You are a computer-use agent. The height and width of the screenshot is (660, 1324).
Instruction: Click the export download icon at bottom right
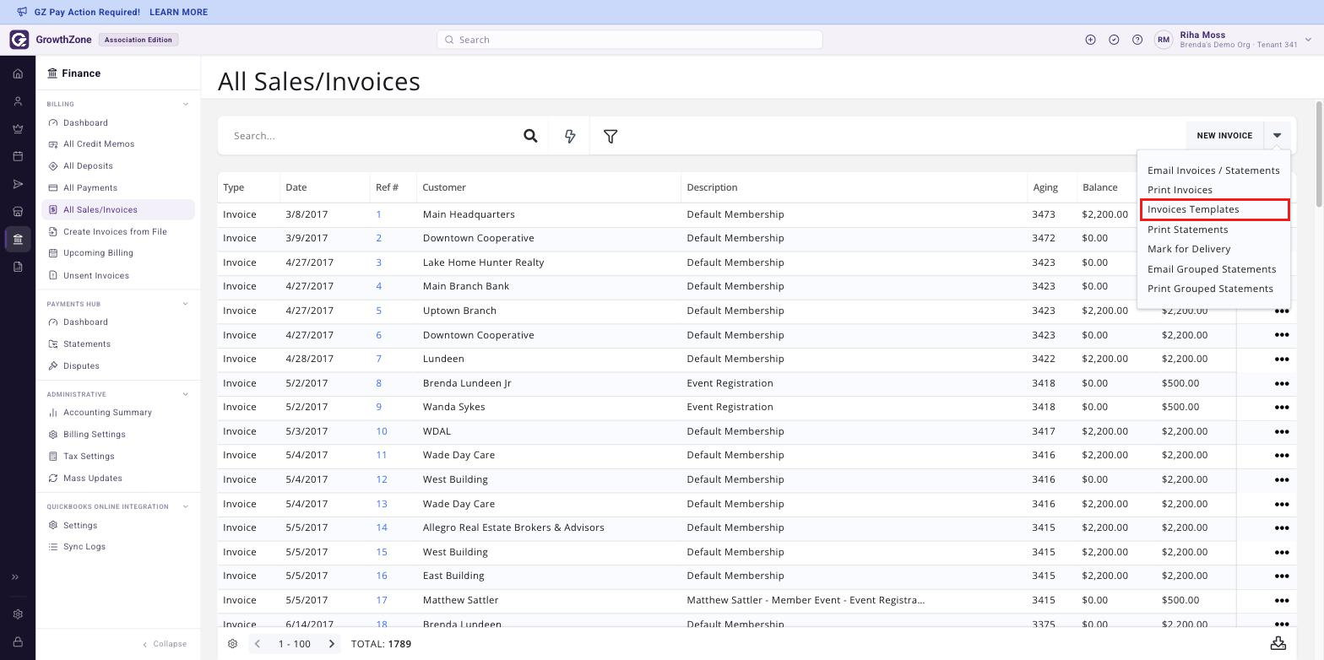coord(1278,643)
